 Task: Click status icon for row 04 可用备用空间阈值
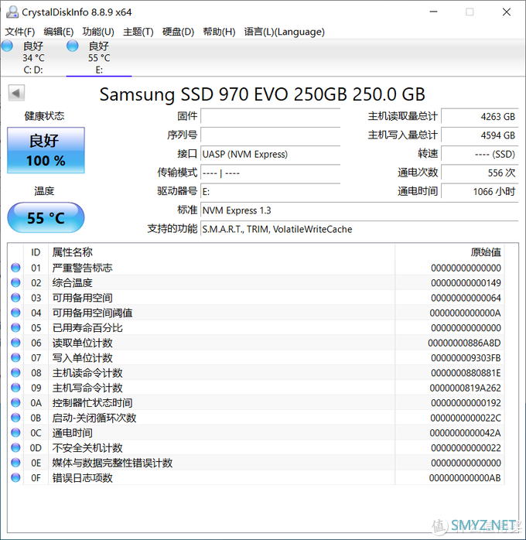[x=15, y=313]
